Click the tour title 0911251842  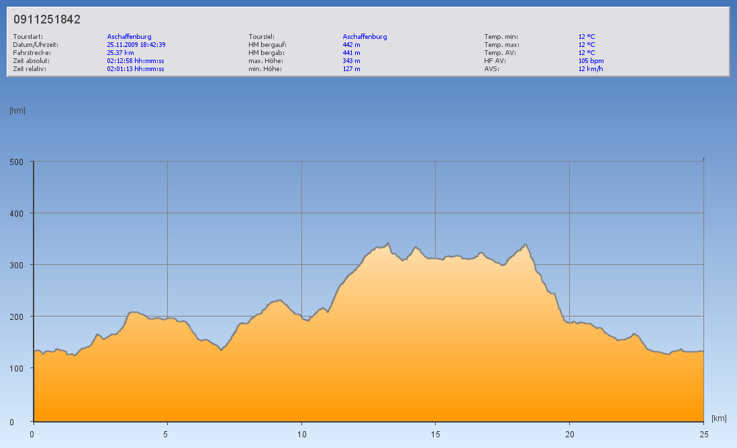(47, 19)
